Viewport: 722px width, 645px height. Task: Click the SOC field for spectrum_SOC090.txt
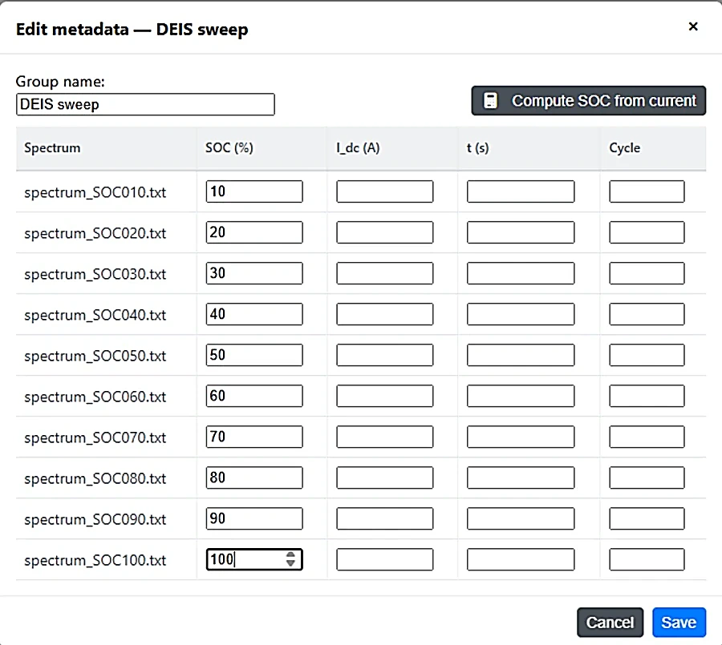pos(254,519)
